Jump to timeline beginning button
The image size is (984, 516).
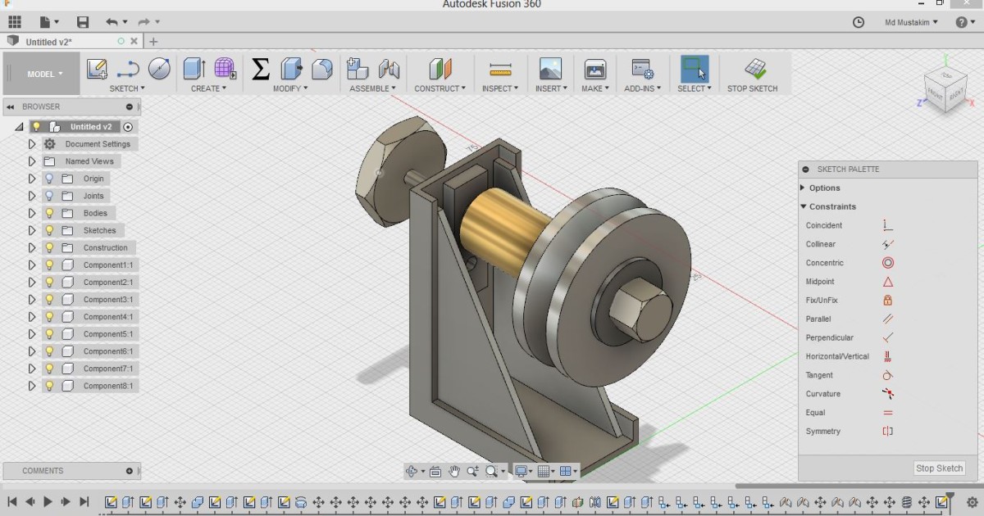12,502
